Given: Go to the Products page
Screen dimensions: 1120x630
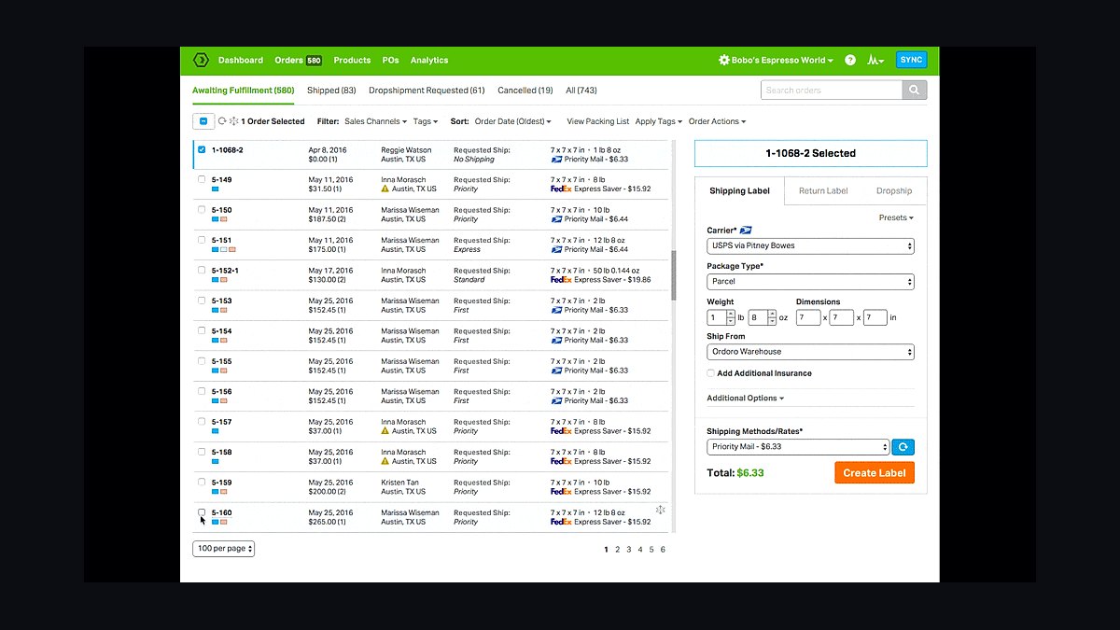Looking at the screenshot, I should click(352, 60).
